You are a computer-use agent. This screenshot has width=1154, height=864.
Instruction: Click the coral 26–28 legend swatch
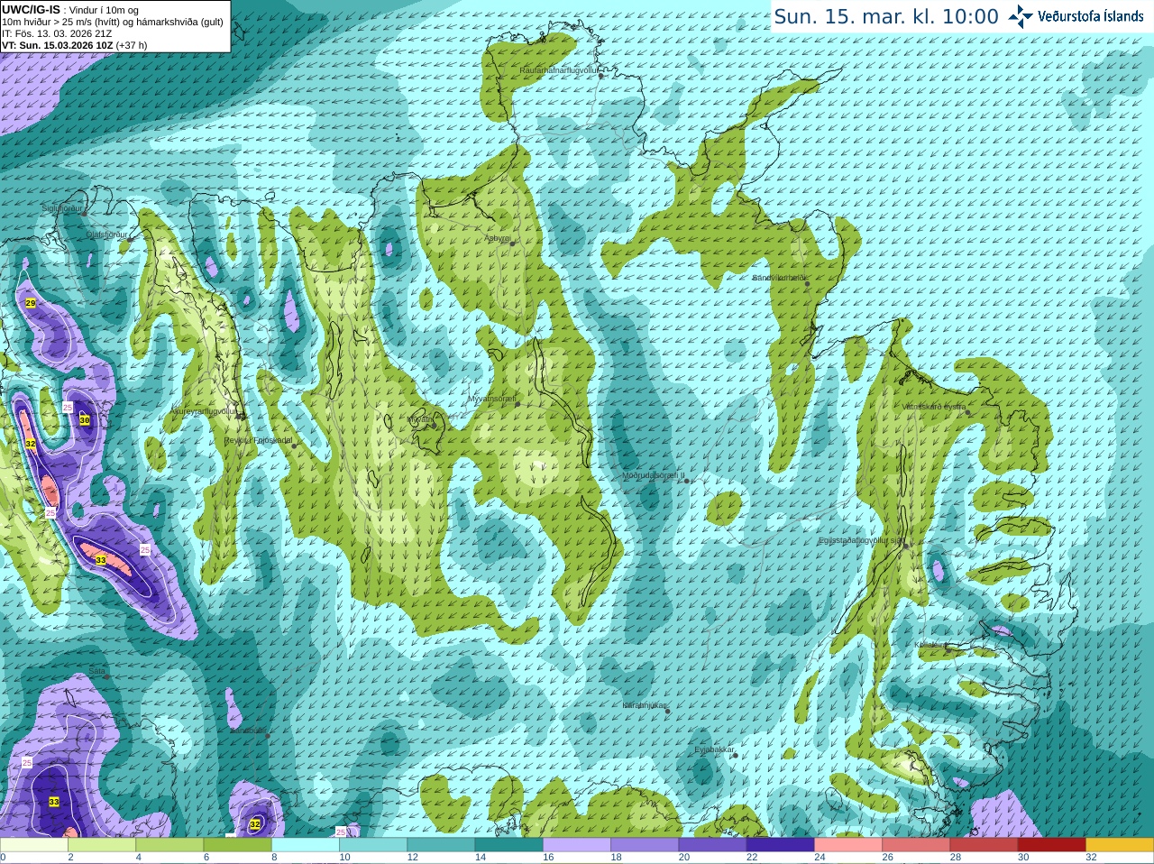tap(916, 845)
